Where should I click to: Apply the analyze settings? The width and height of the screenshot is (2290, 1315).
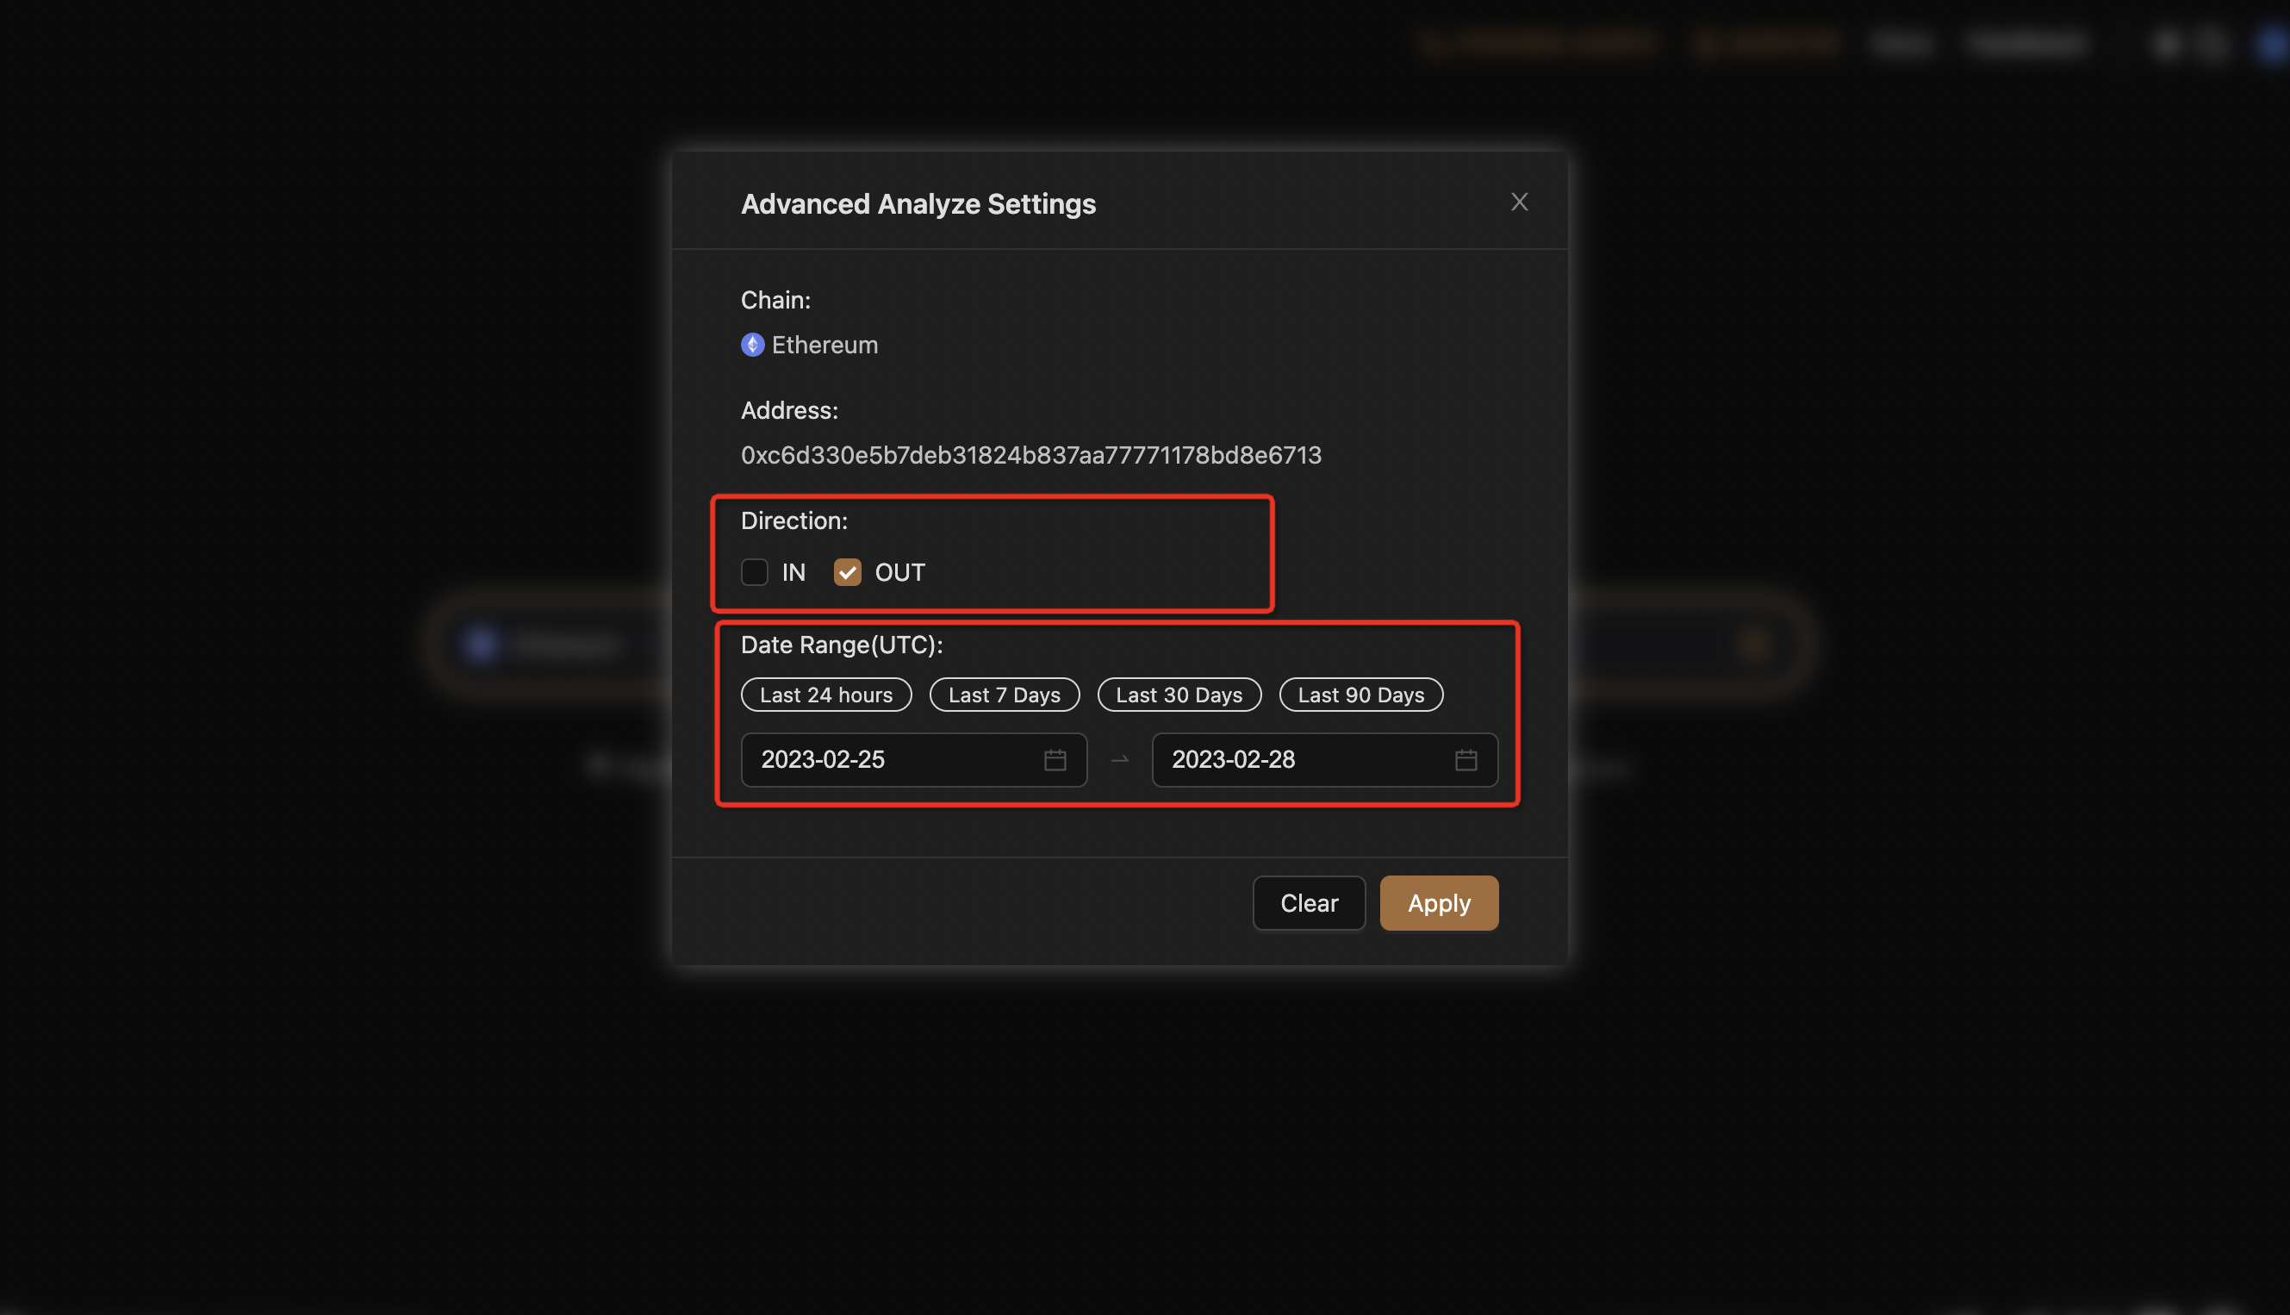1439,903
